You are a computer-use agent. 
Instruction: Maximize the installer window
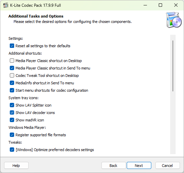click(x=160, y=5)
